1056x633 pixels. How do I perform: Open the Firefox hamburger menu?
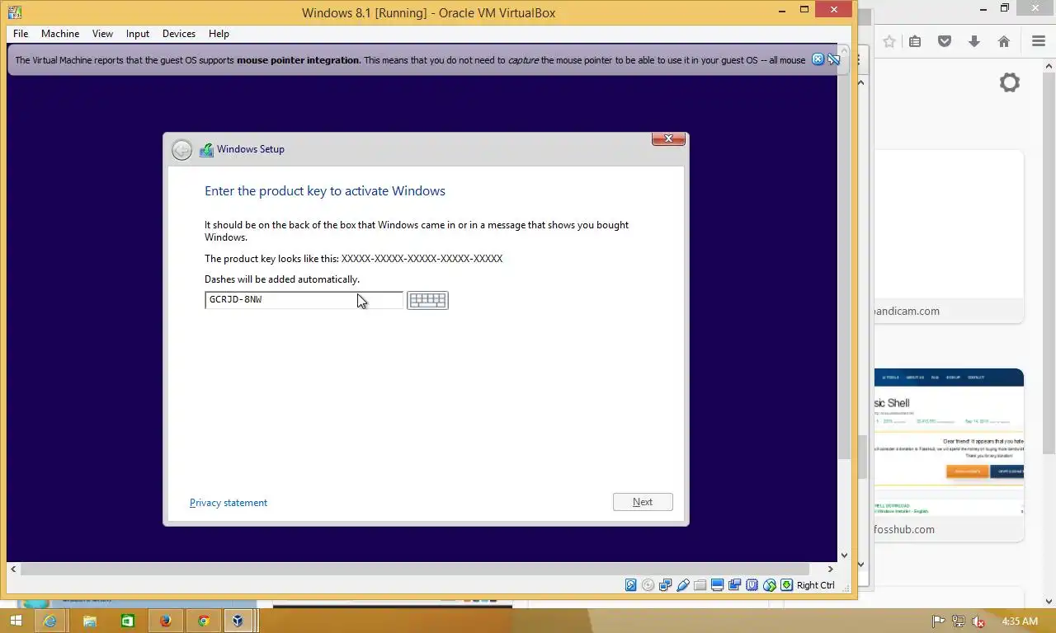coord(1039,42)
